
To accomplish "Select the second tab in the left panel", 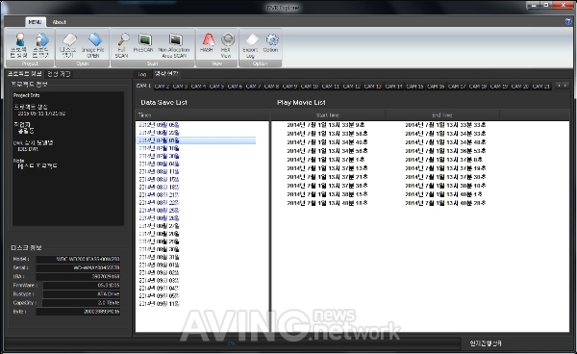I will 59,74.
